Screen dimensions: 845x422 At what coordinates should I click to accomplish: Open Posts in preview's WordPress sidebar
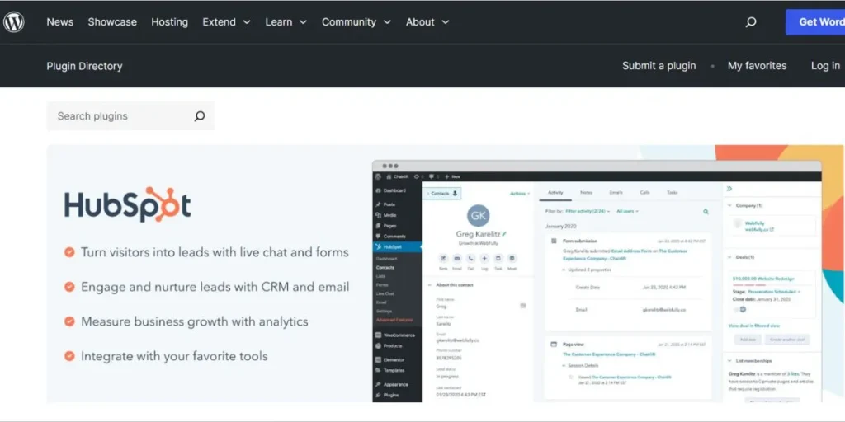tap(385, 204)
